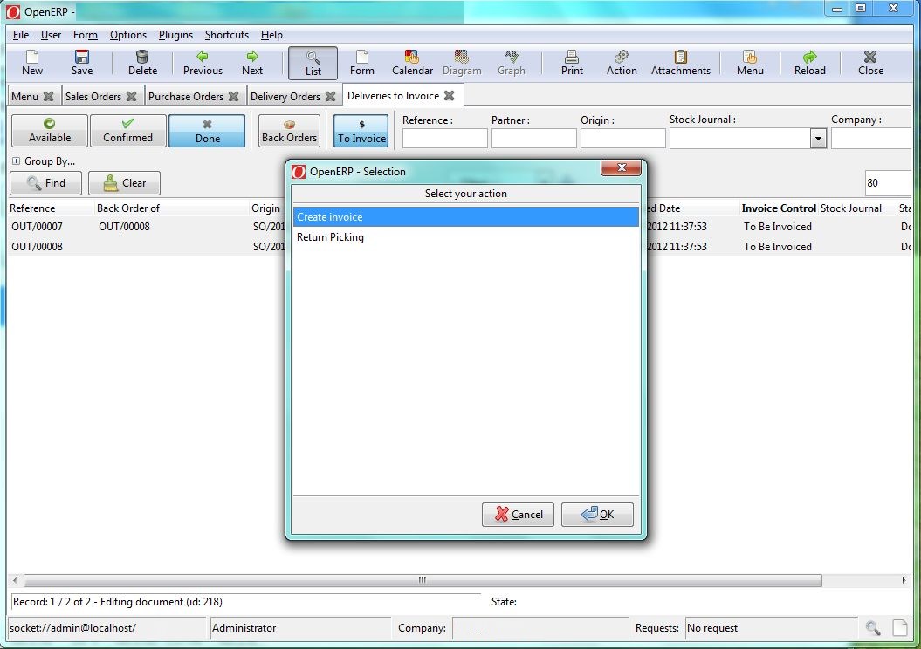Reload the current view
Screen dimensions: 921x649
point(809,64)
